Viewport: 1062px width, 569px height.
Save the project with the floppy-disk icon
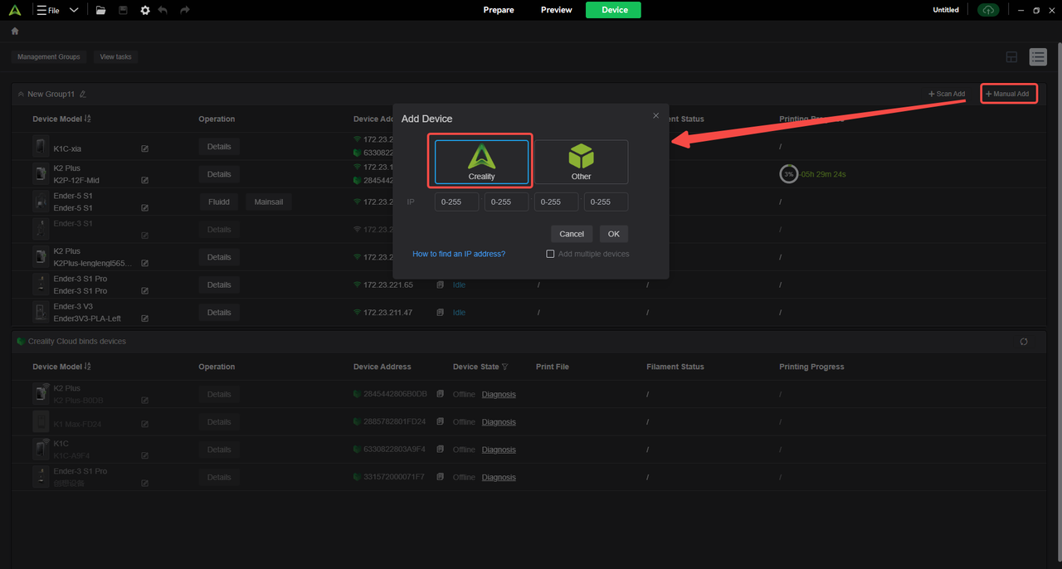[123, 10]
